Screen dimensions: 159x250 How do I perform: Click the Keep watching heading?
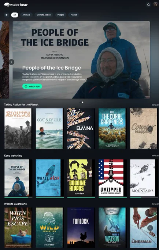[13, 156]
